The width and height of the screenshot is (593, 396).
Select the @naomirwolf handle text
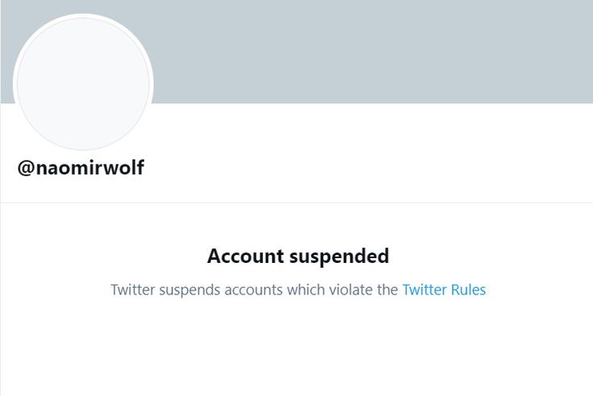(x=81, y=167)
